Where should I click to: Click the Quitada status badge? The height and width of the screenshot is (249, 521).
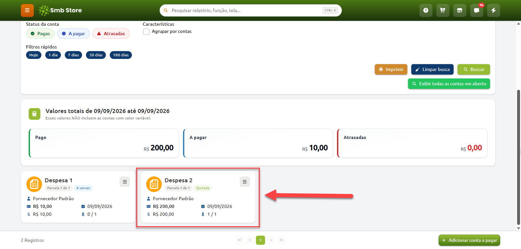[x=203, y=188]
